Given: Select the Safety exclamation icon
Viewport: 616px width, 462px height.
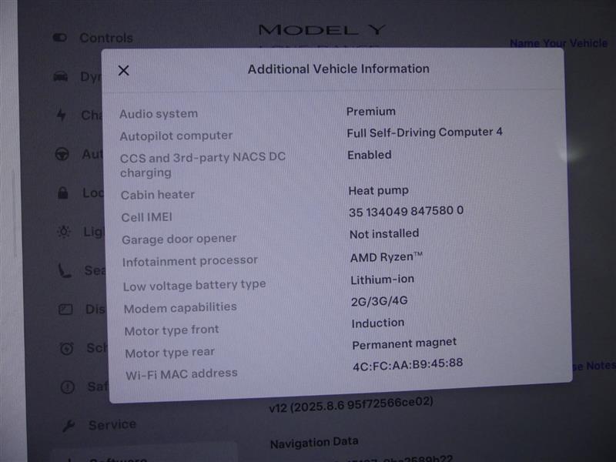Looking at the screenshot, I should (x=68, y=387).
